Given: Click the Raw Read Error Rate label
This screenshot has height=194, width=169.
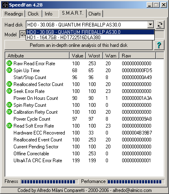Looking at the screenshot, I should coord(34,64).
